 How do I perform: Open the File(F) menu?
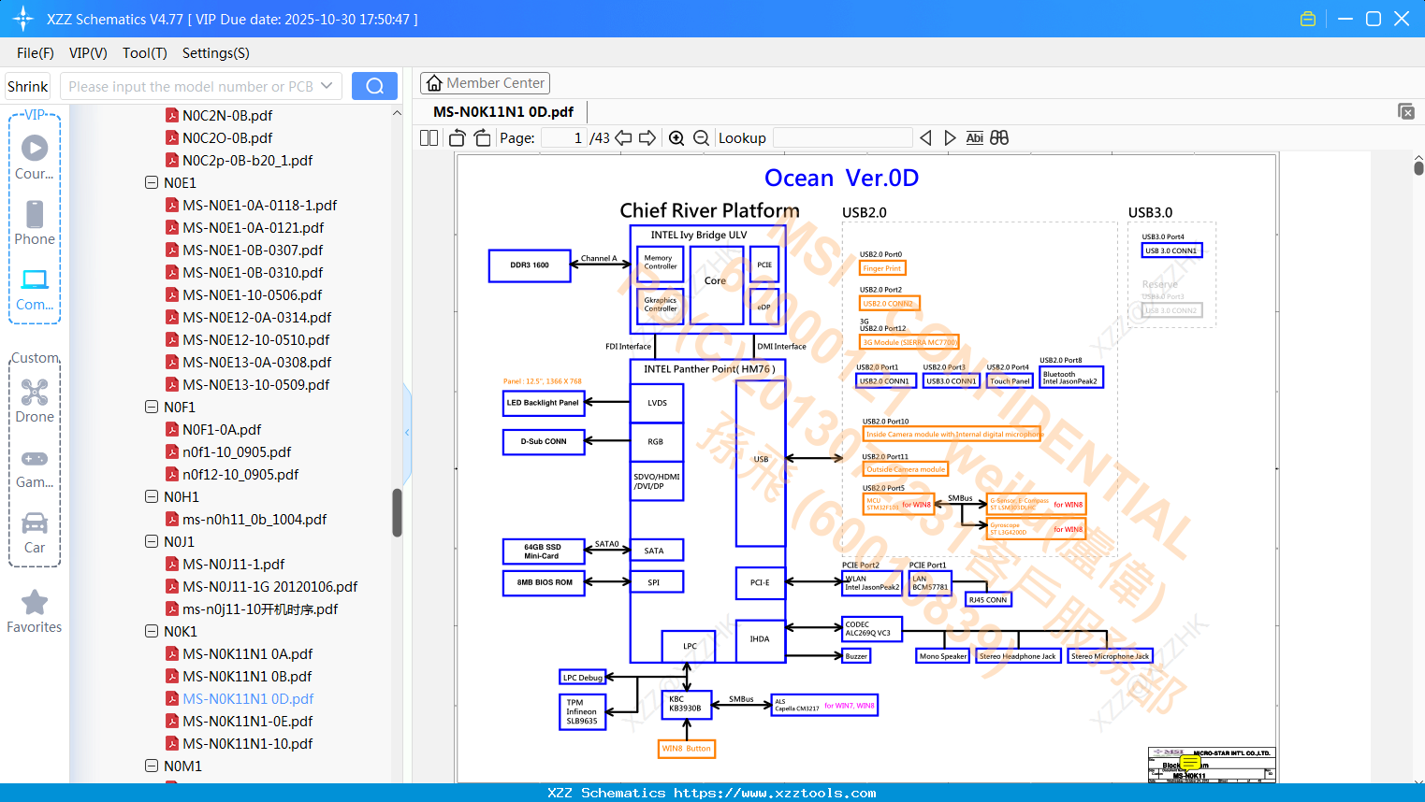(x=36, y=53)
